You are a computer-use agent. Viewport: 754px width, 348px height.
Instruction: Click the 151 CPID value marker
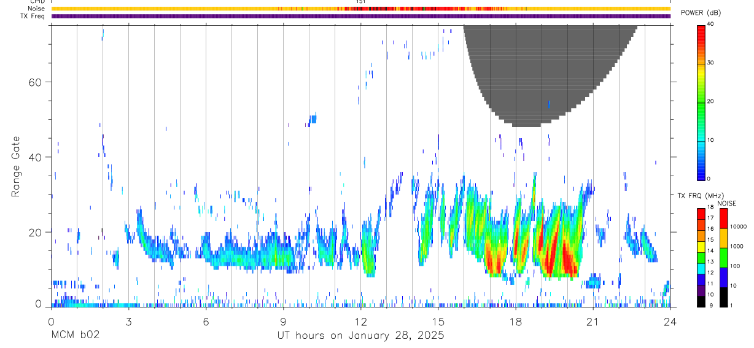(x=361, y=2)
